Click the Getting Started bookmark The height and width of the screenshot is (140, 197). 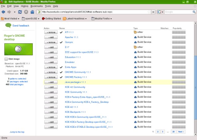(51, 19)
